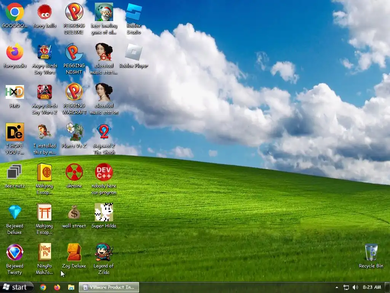
Task: Open the Legend of Zilda icon
Action: [104, 252]
